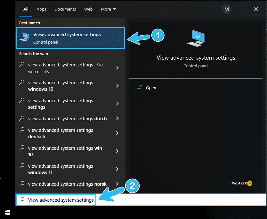Select the suggestion ending in 'deutsch'
267x219 pixels.
tap(70, 133)
